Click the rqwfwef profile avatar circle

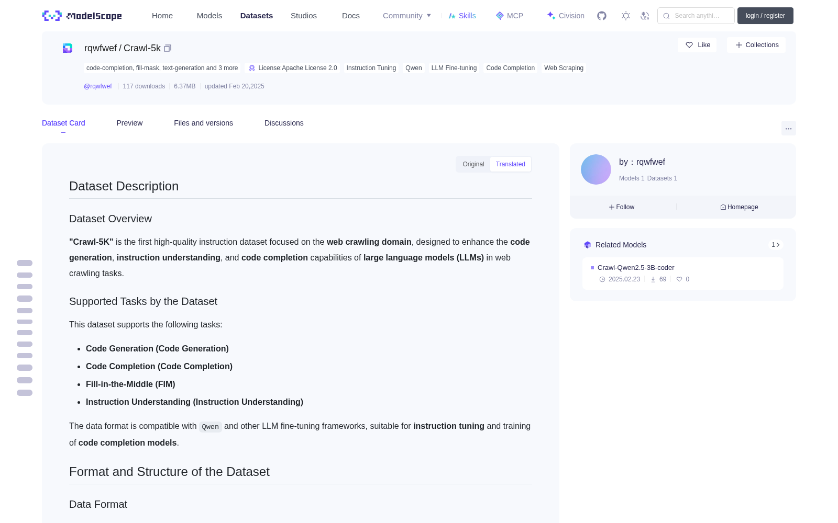pos(596,169)
